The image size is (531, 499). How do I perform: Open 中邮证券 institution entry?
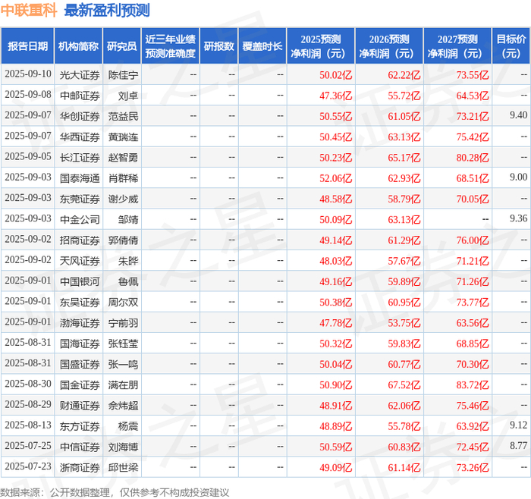click(x=80, y=96)
